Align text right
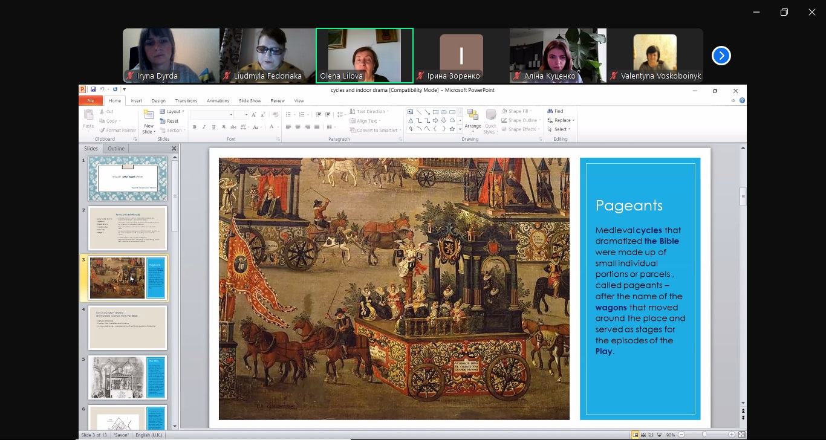The height and width of the screenshot is (440, 826). pos(308,127)
